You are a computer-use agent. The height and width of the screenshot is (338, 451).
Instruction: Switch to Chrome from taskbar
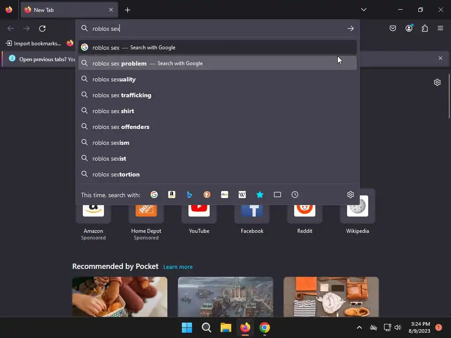[x=265, y=327]
